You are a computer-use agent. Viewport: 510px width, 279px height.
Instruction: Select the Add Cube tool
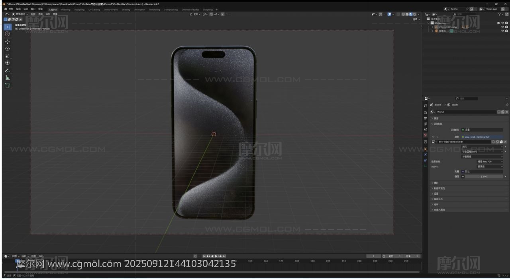point(7,85)
